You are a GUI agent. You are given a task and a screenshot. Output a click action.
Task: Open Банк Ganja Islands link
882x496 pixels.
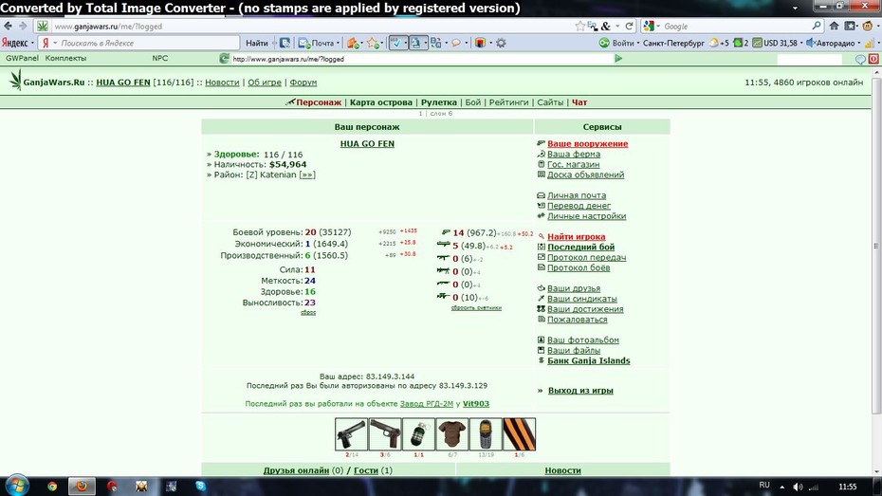point(588,361)
